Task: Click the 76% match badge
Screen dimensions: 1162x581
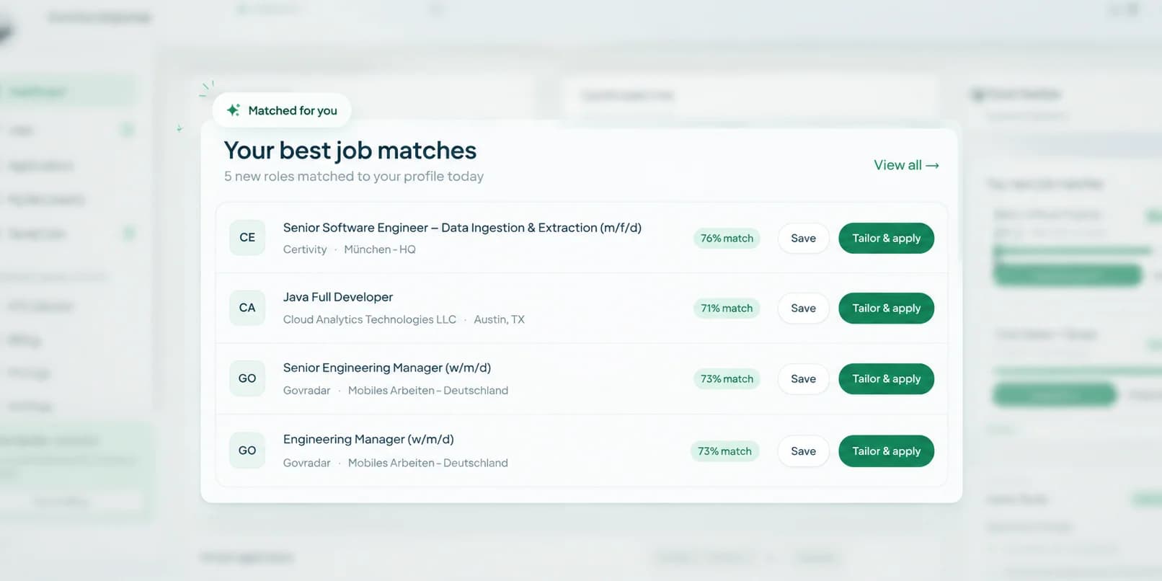Action: (727, 239)
